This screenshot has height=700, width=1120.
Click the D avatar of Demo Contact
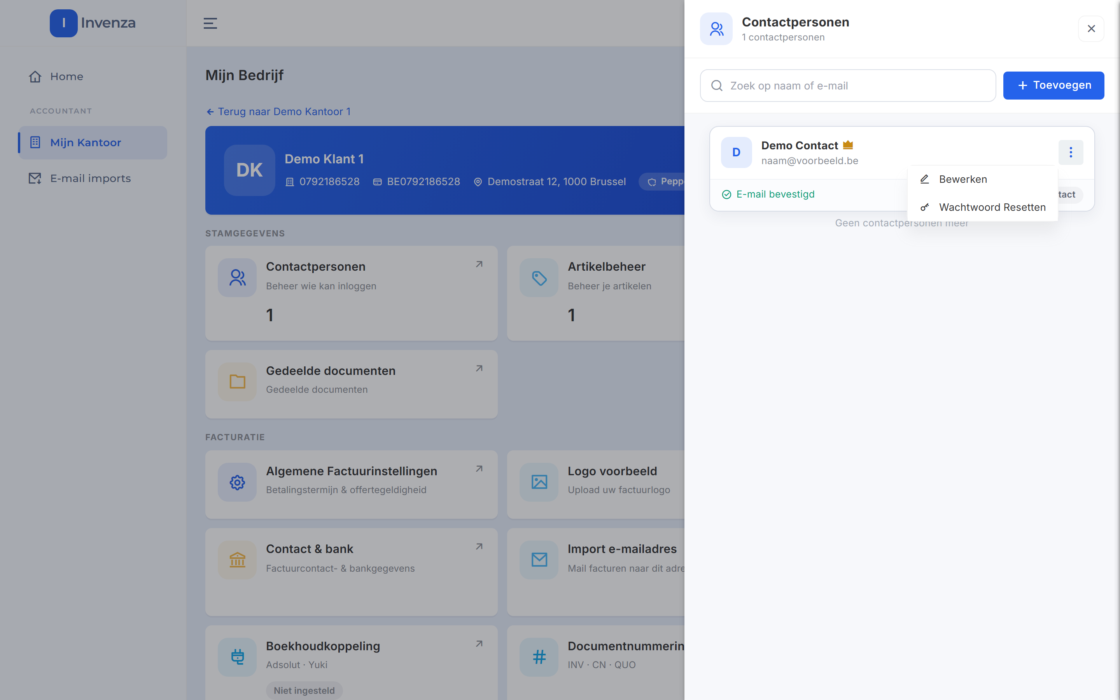point(736,152)
